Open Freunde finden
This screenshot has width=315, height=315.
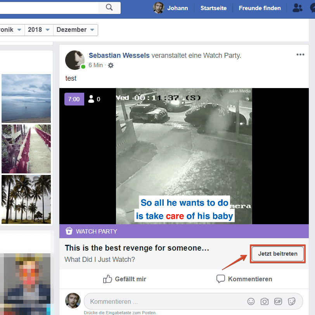260,8
